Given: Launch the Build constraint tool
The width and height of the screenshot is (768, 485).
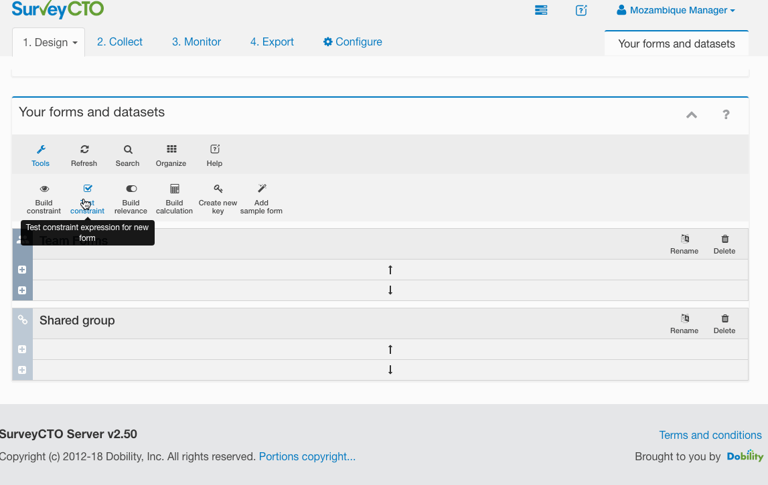Looking at the screenshot, I should (x=44, y=199).
